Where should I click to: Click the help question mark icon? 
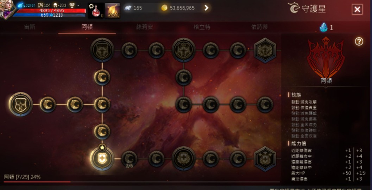359,42
